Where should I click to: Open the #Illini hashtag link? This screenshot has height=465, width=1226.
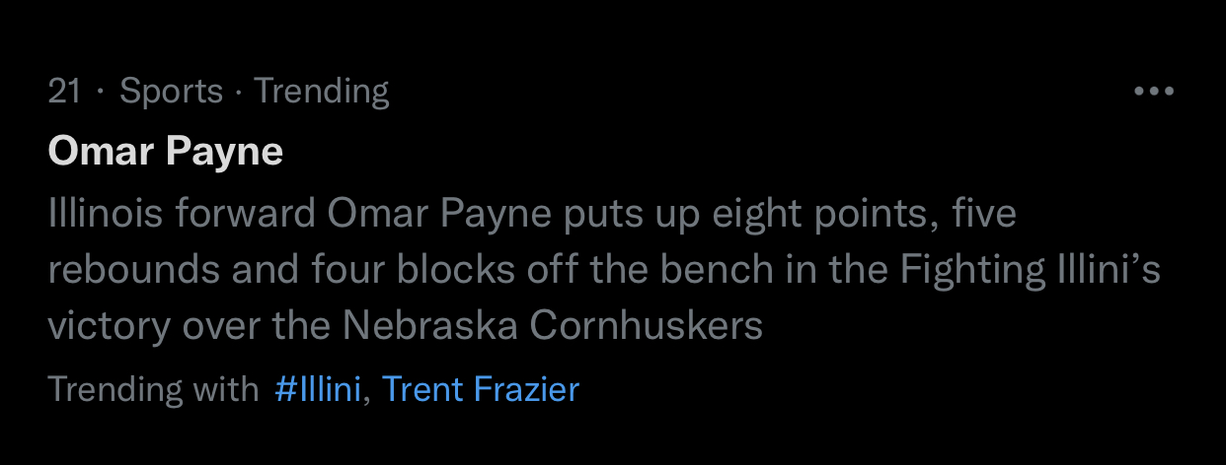[318, 389]
